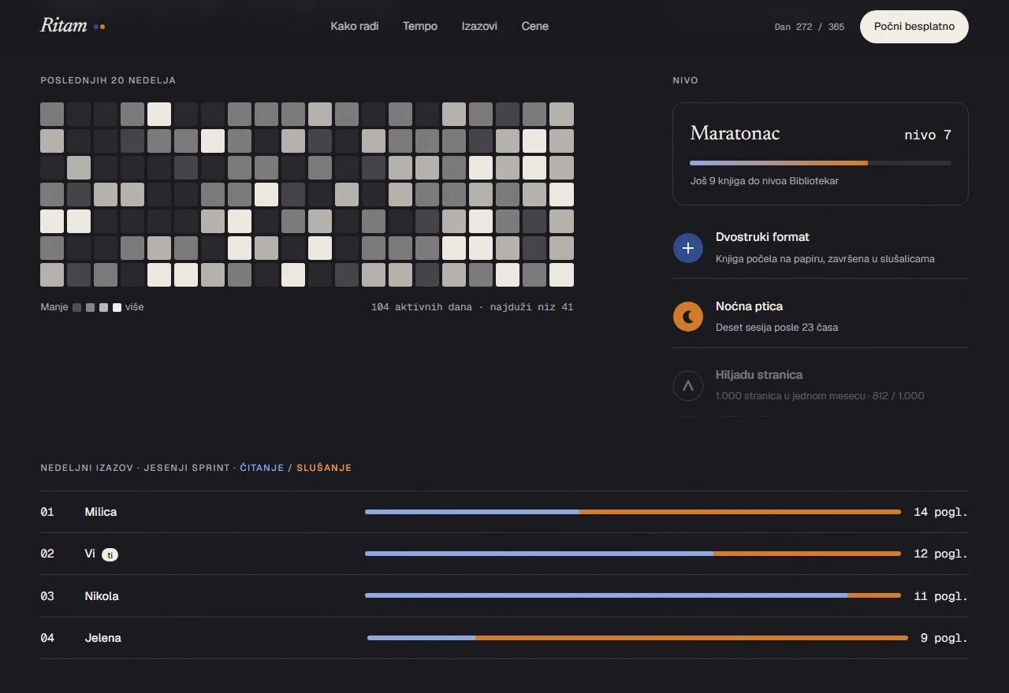Click the Maratonac level card heading
The height and width of the screenshot is (693, 1009).
click(735, 133)
